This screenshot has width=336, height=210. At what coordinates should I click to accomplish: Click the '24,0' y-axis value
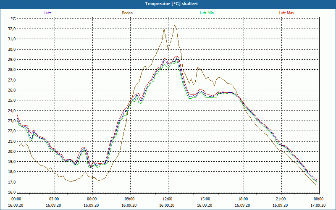(12, 110)
